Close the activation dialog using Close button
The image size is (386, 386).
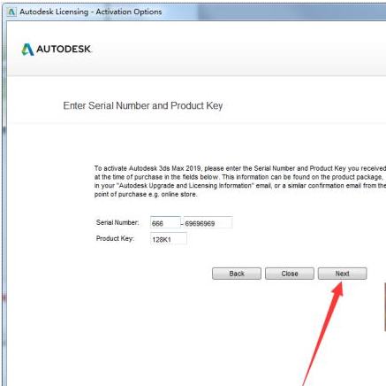[x=290, y=274]
